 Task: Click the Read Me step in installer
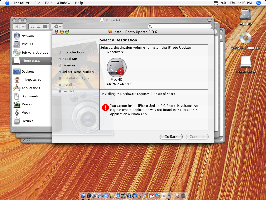coord(70,59)
